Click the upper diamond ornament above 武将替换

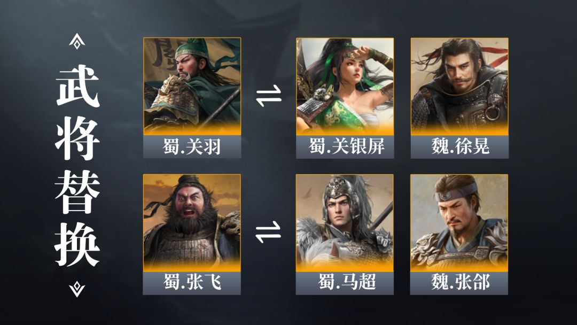(x=77, y=41)
